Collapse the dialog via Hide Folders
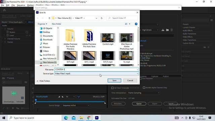Viewport: 215px width, 121px height. pyautogui.click(x=43, y=81)
